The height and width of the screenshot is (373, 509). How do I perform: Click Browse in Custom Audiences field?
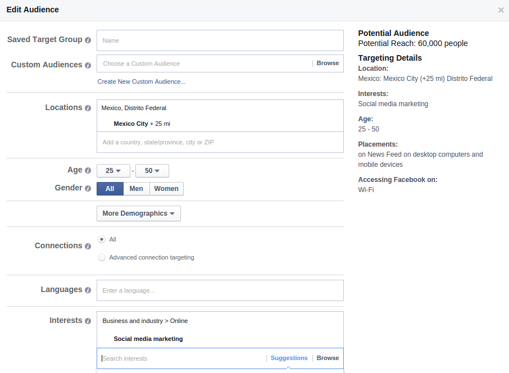coord(328,63)
